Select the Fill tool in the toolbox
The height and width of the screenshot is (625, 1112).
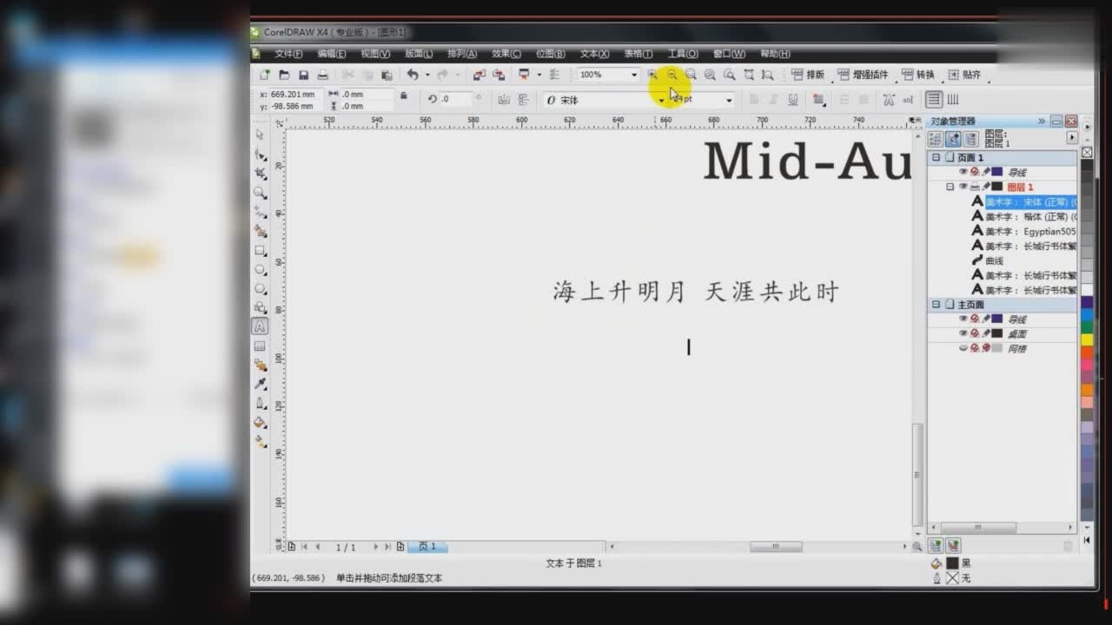260,422
